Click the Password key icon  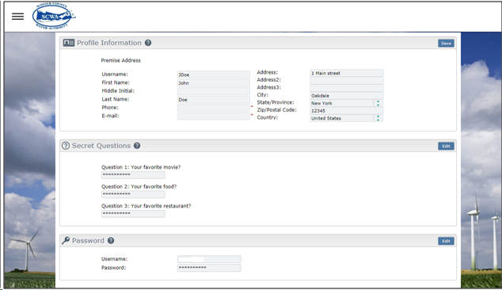[x=66, y=240]
